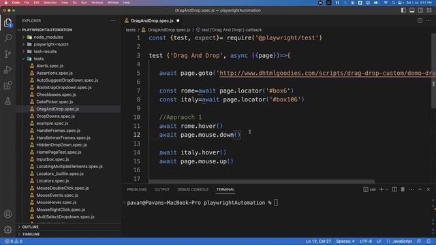Screen dimensions: 436x245
Task: Open notifications bell in status bar
Action: tap(429, 241)
